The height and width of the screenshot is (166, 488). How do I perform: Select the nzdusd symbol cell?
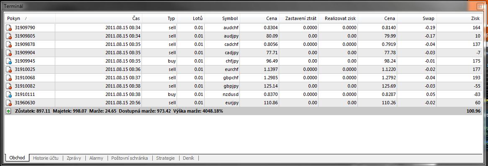point(231,94)
